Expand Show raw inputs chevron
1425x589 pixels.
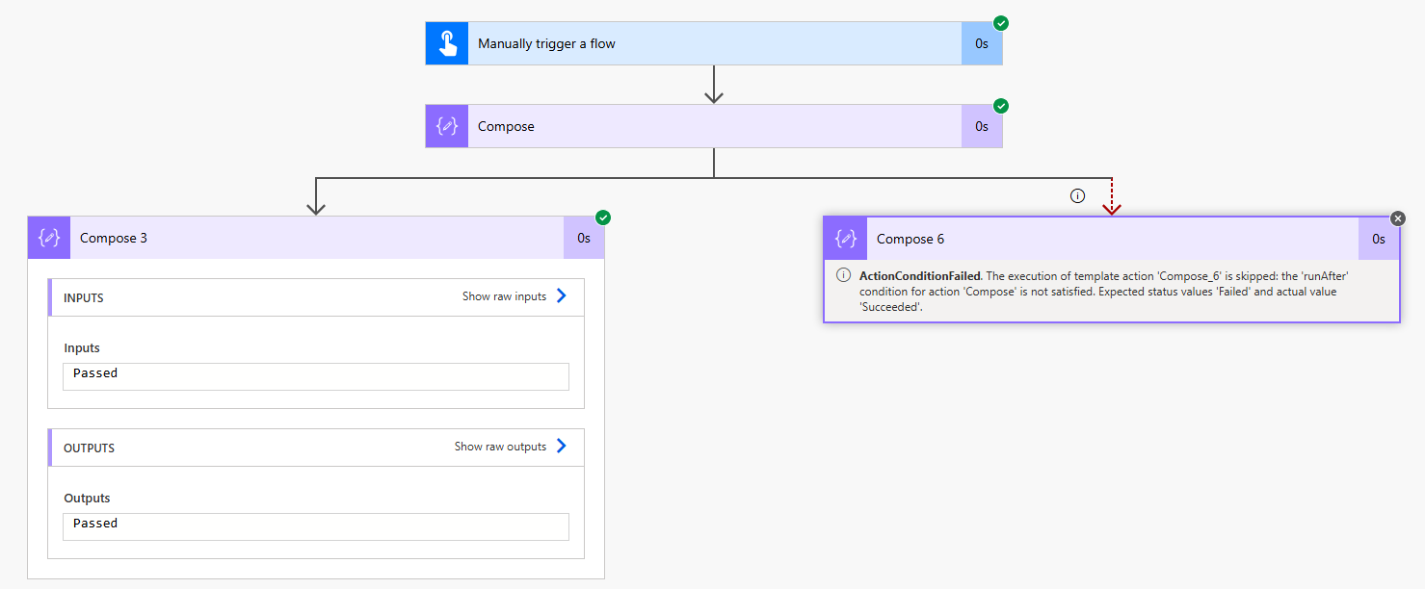(x=562, y=296)
